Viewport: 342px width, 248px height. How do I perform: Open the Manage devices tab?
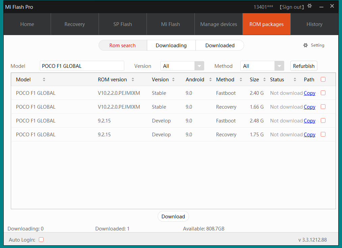pos(218,24)
